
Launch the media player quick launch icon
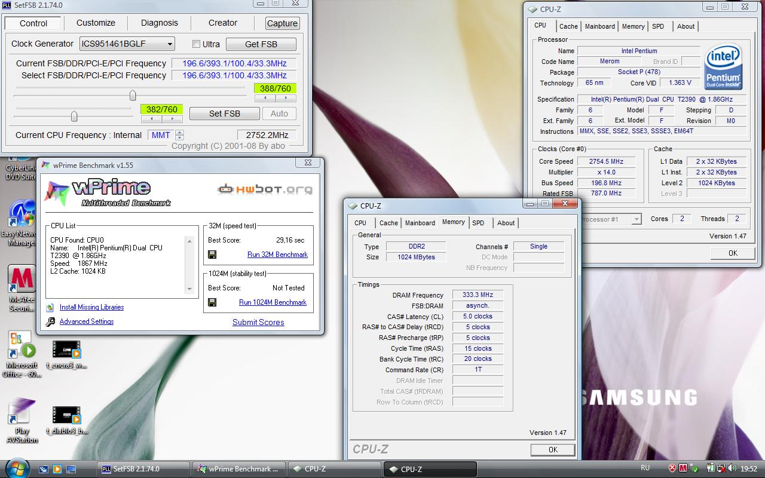[57, 469]
